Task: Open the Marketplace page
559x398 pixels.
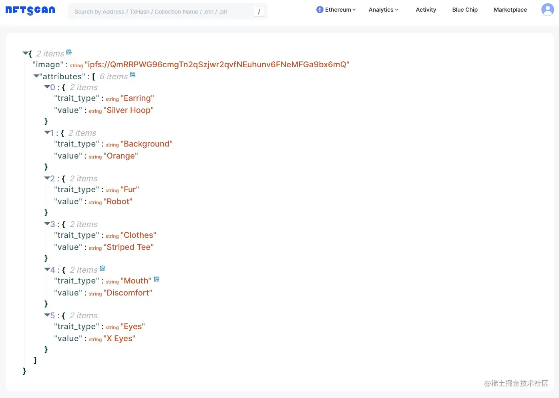Action: (510, 10)
